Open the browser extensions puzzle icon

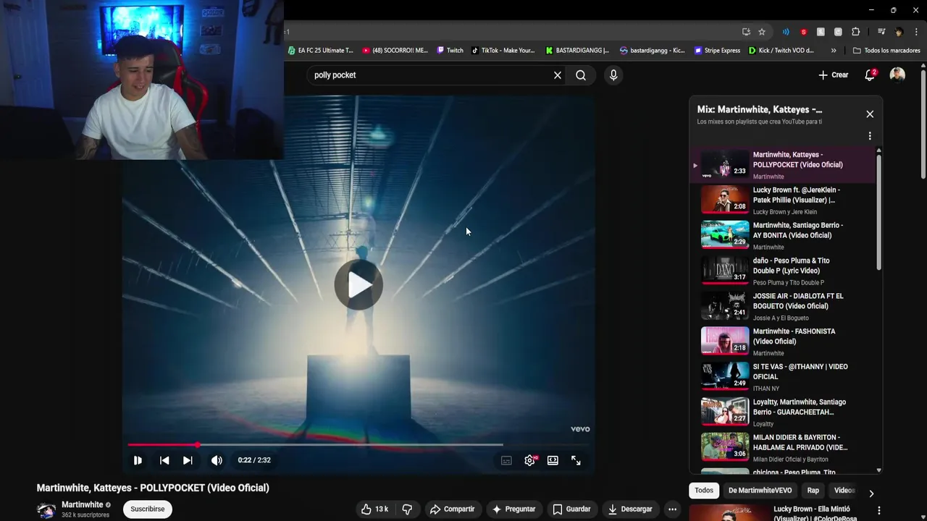[x=856, y=32]
